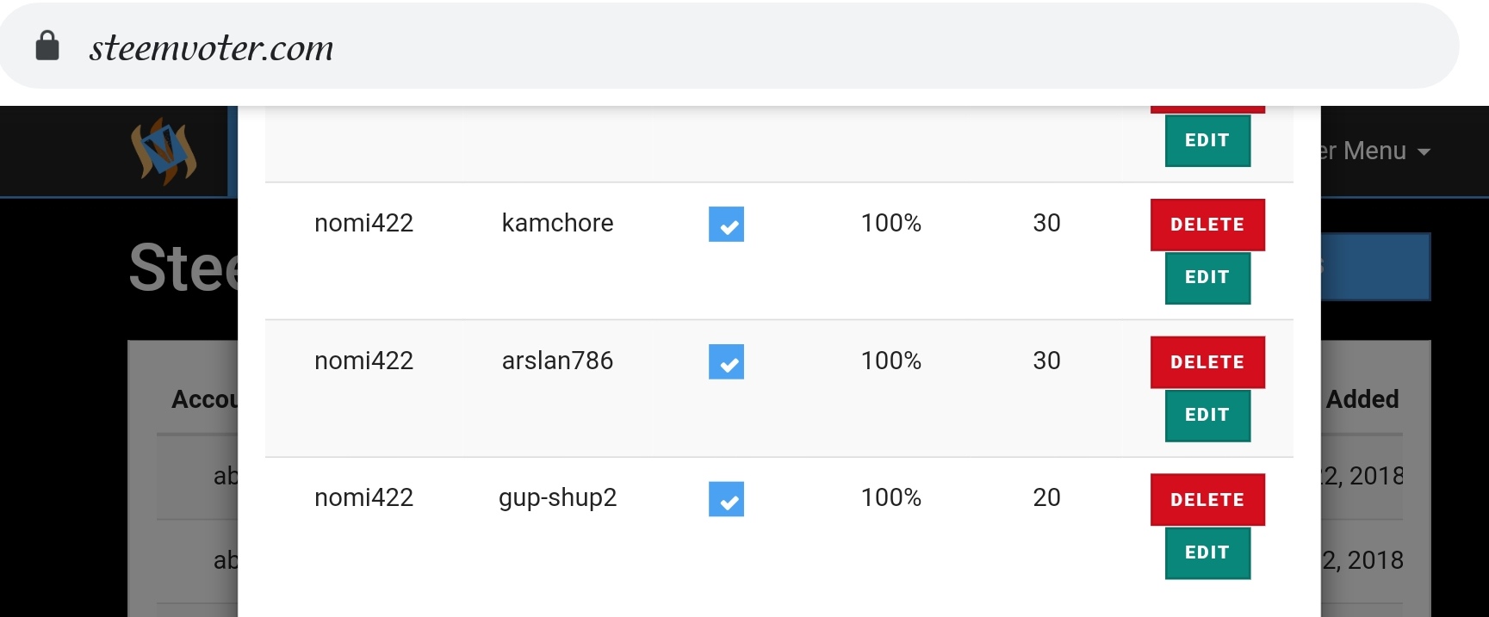Image resolution: width=1489 pixels, height=617 pixels.
Task: Edit the arslan786 rule
Action: pos(1207,416)
